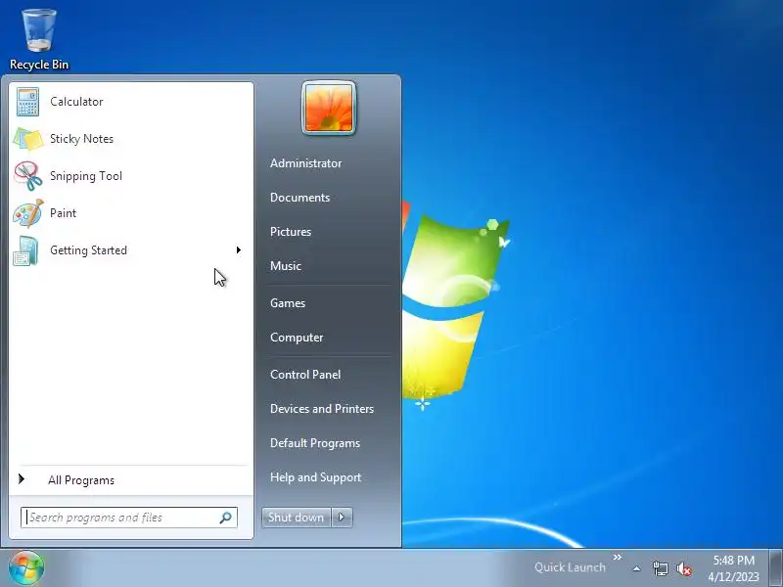Open Pictures from the Start menu
Image resolution: width=783 pixels, height=587 pixels.
[x=291, y=232]
